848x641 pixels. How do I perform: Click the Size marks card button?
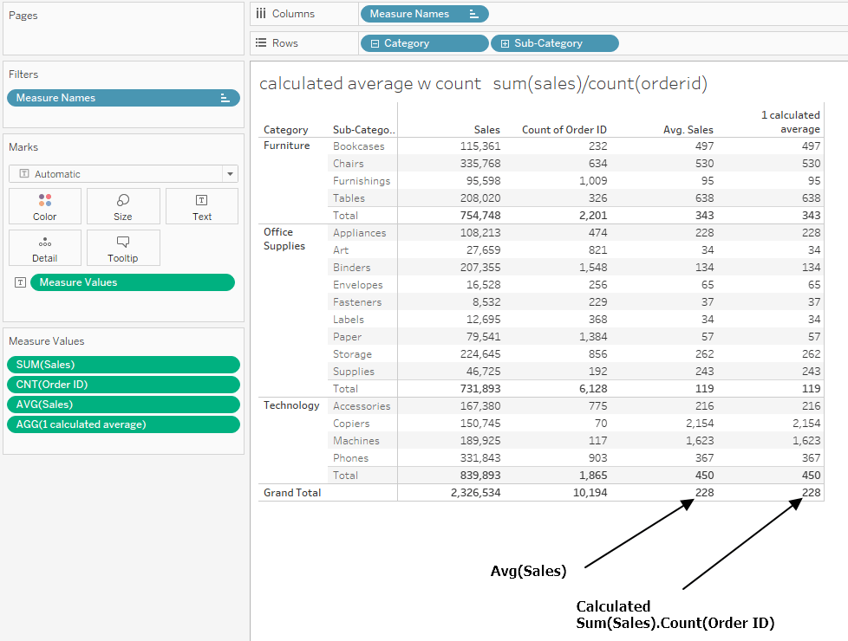(x=123, y=206)
